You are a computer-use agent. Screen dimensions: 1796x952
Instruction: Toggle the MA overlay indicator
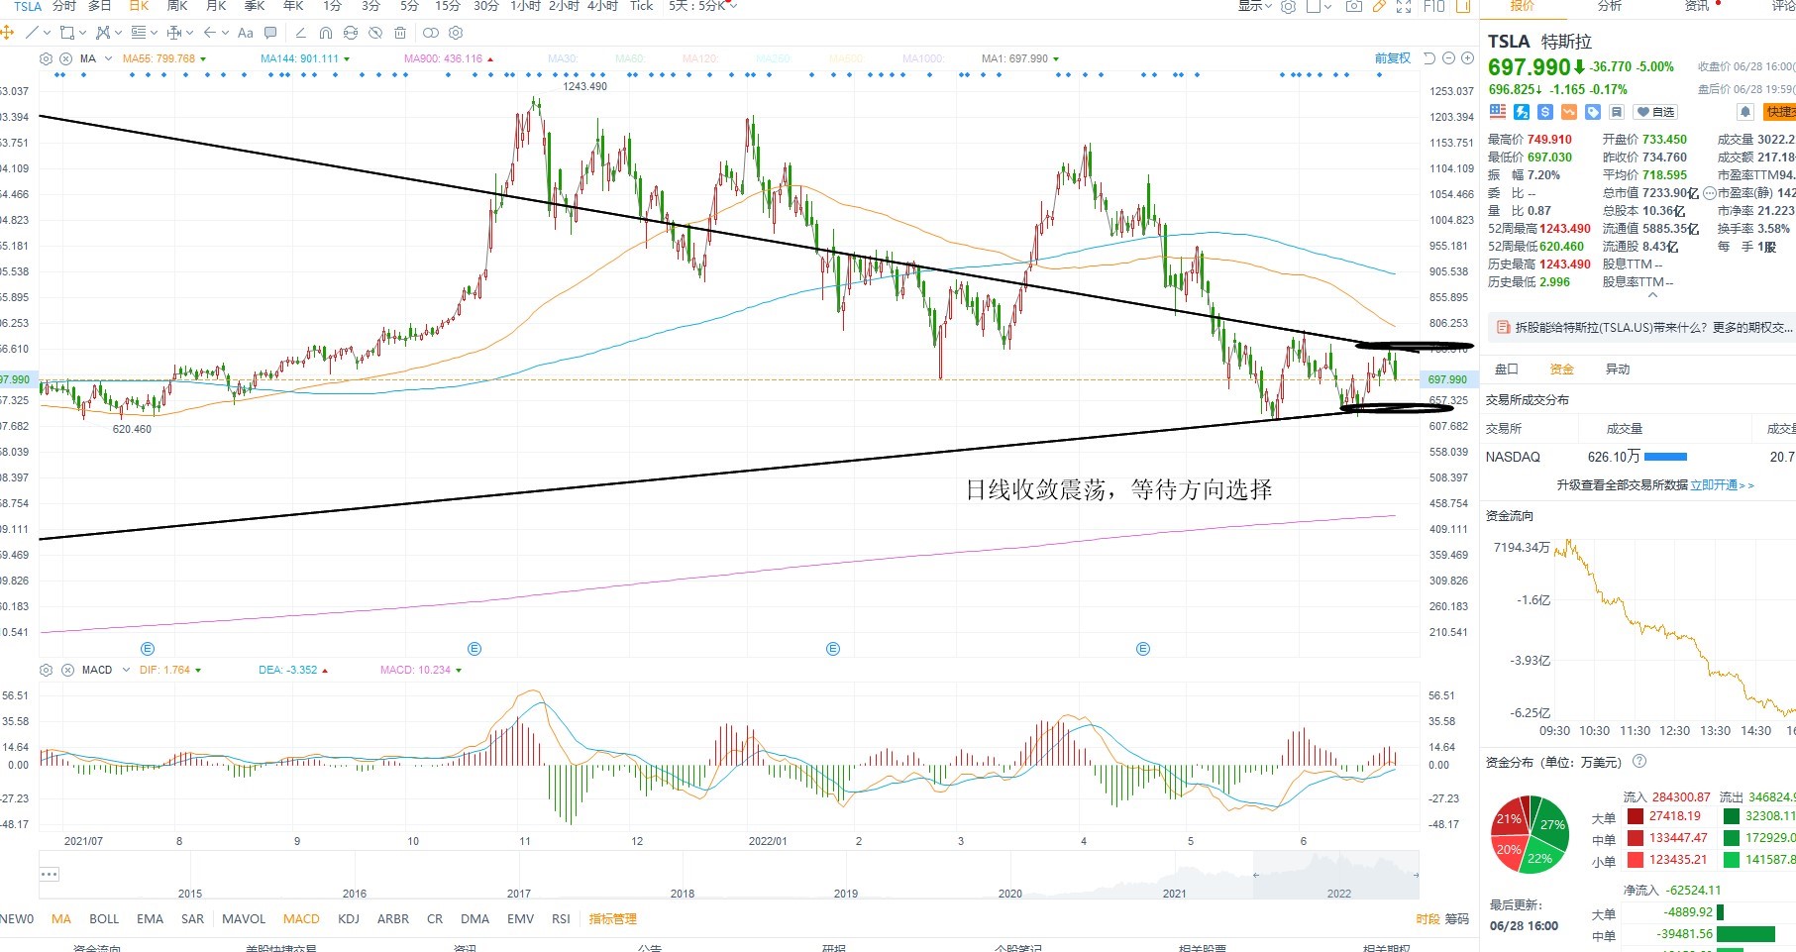point(61,918)
